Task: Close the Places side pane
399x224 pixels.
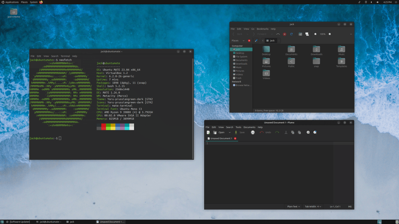Action: (x=249, y=40)
